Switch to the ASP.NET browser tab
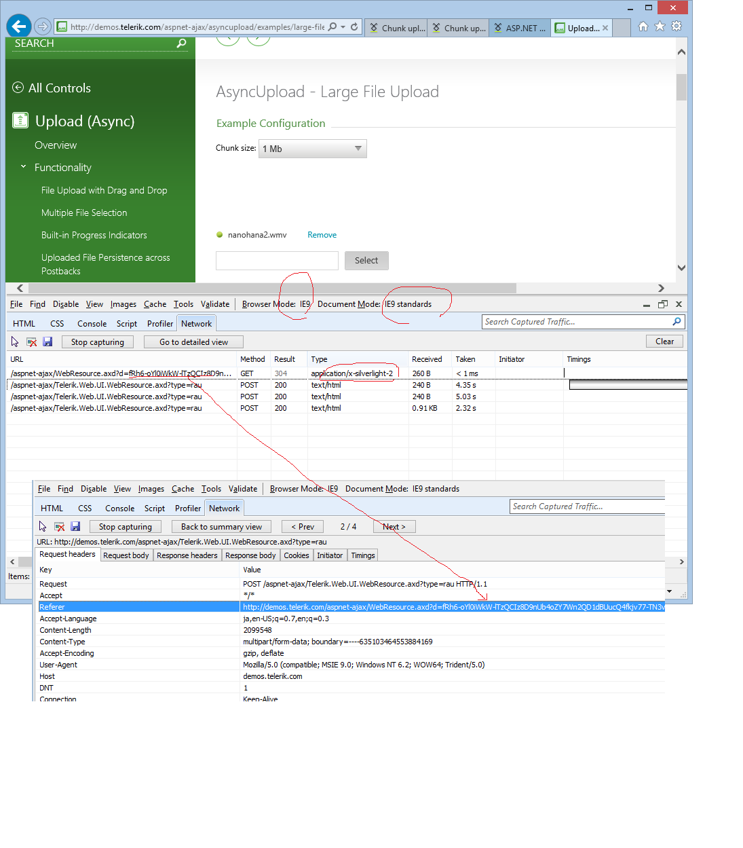The width and height of the screenshot is (743, 848). click(520, 28)
